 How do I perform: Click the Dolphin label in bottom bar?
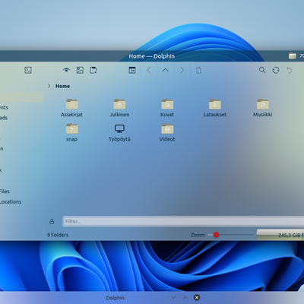click(115, 298)
